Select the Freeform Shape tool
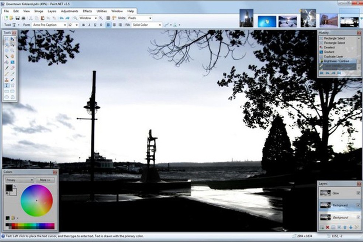 12,97
